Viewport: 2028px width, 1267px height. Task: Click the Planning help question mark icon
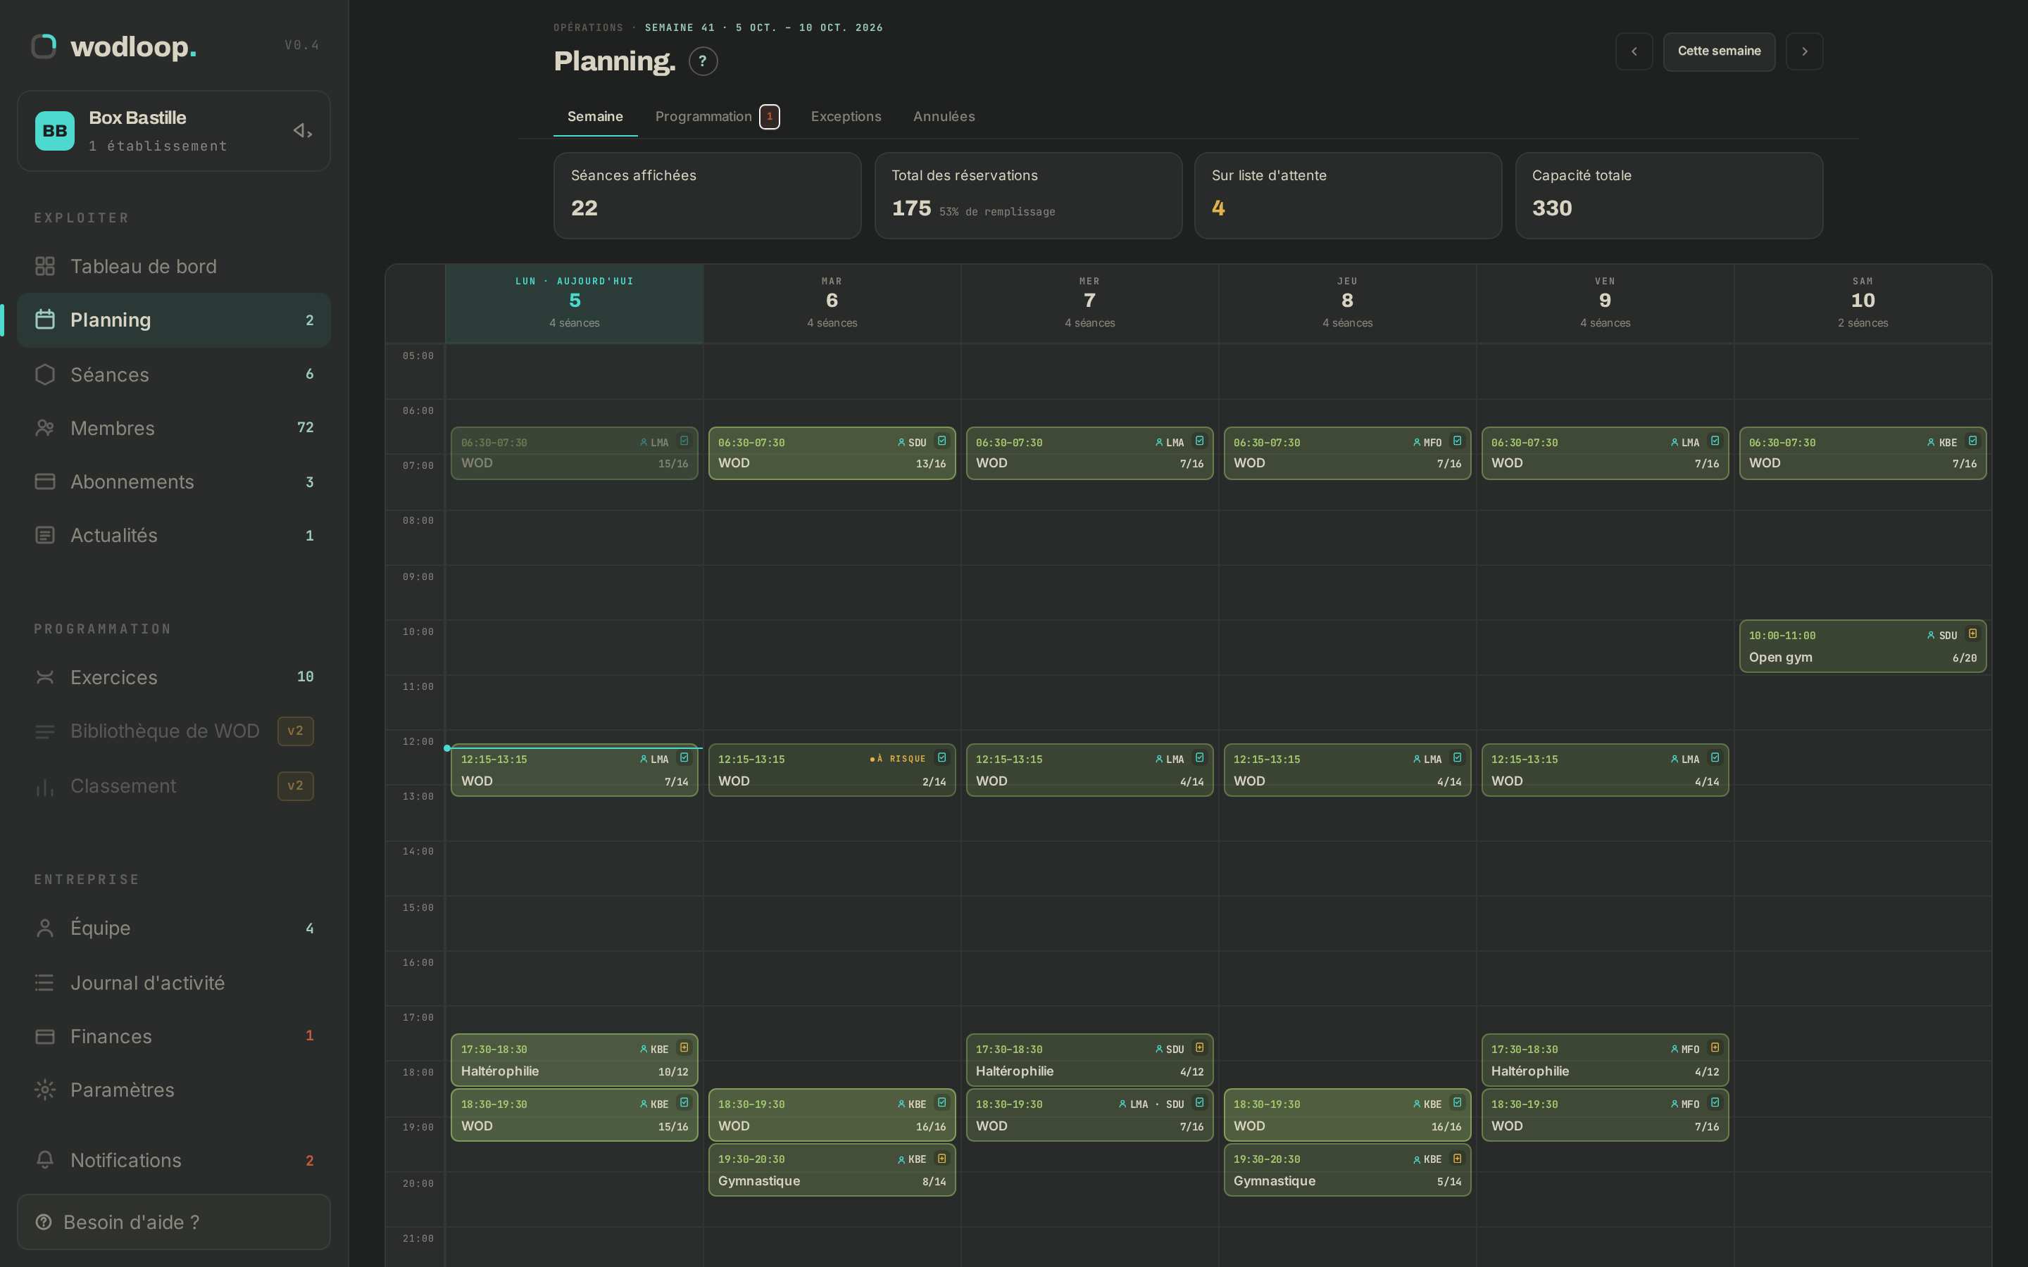tap(703, 61)
